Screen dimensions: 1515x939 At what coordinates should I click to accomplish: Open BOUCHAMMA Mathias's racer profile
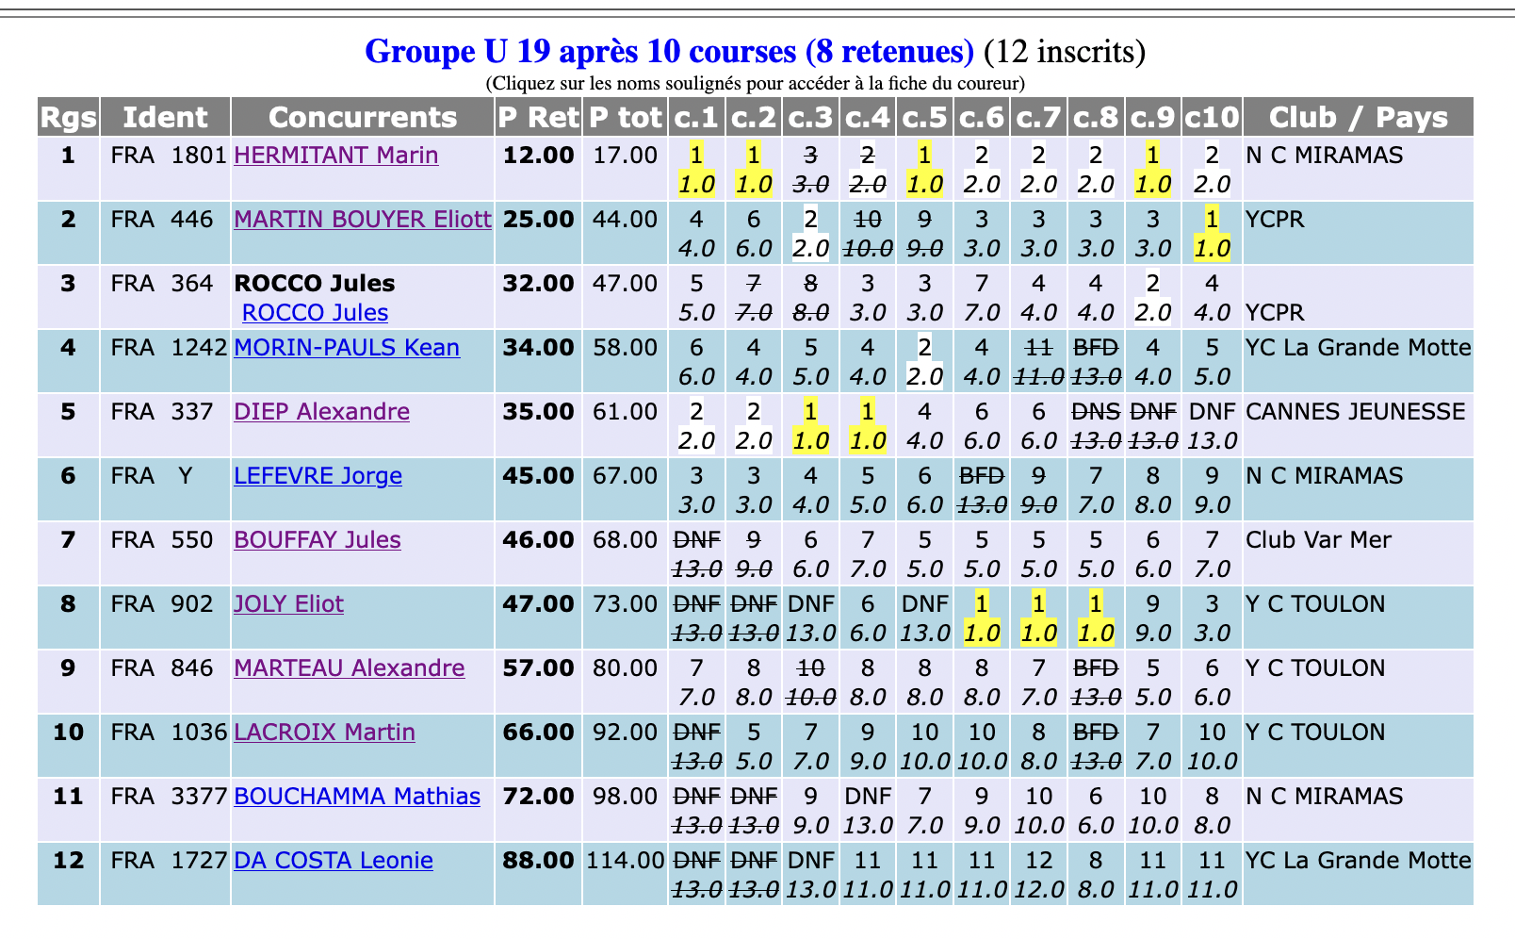(357, 796)
